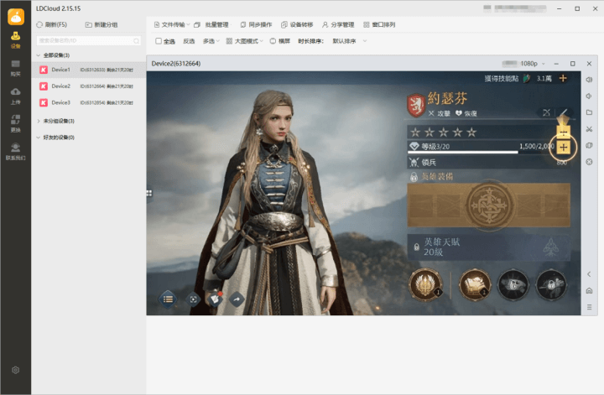Viewport: 604px width, 395px height.
Task: Click the rotate screen icon in device sidebar
Action: click(589, 146)
